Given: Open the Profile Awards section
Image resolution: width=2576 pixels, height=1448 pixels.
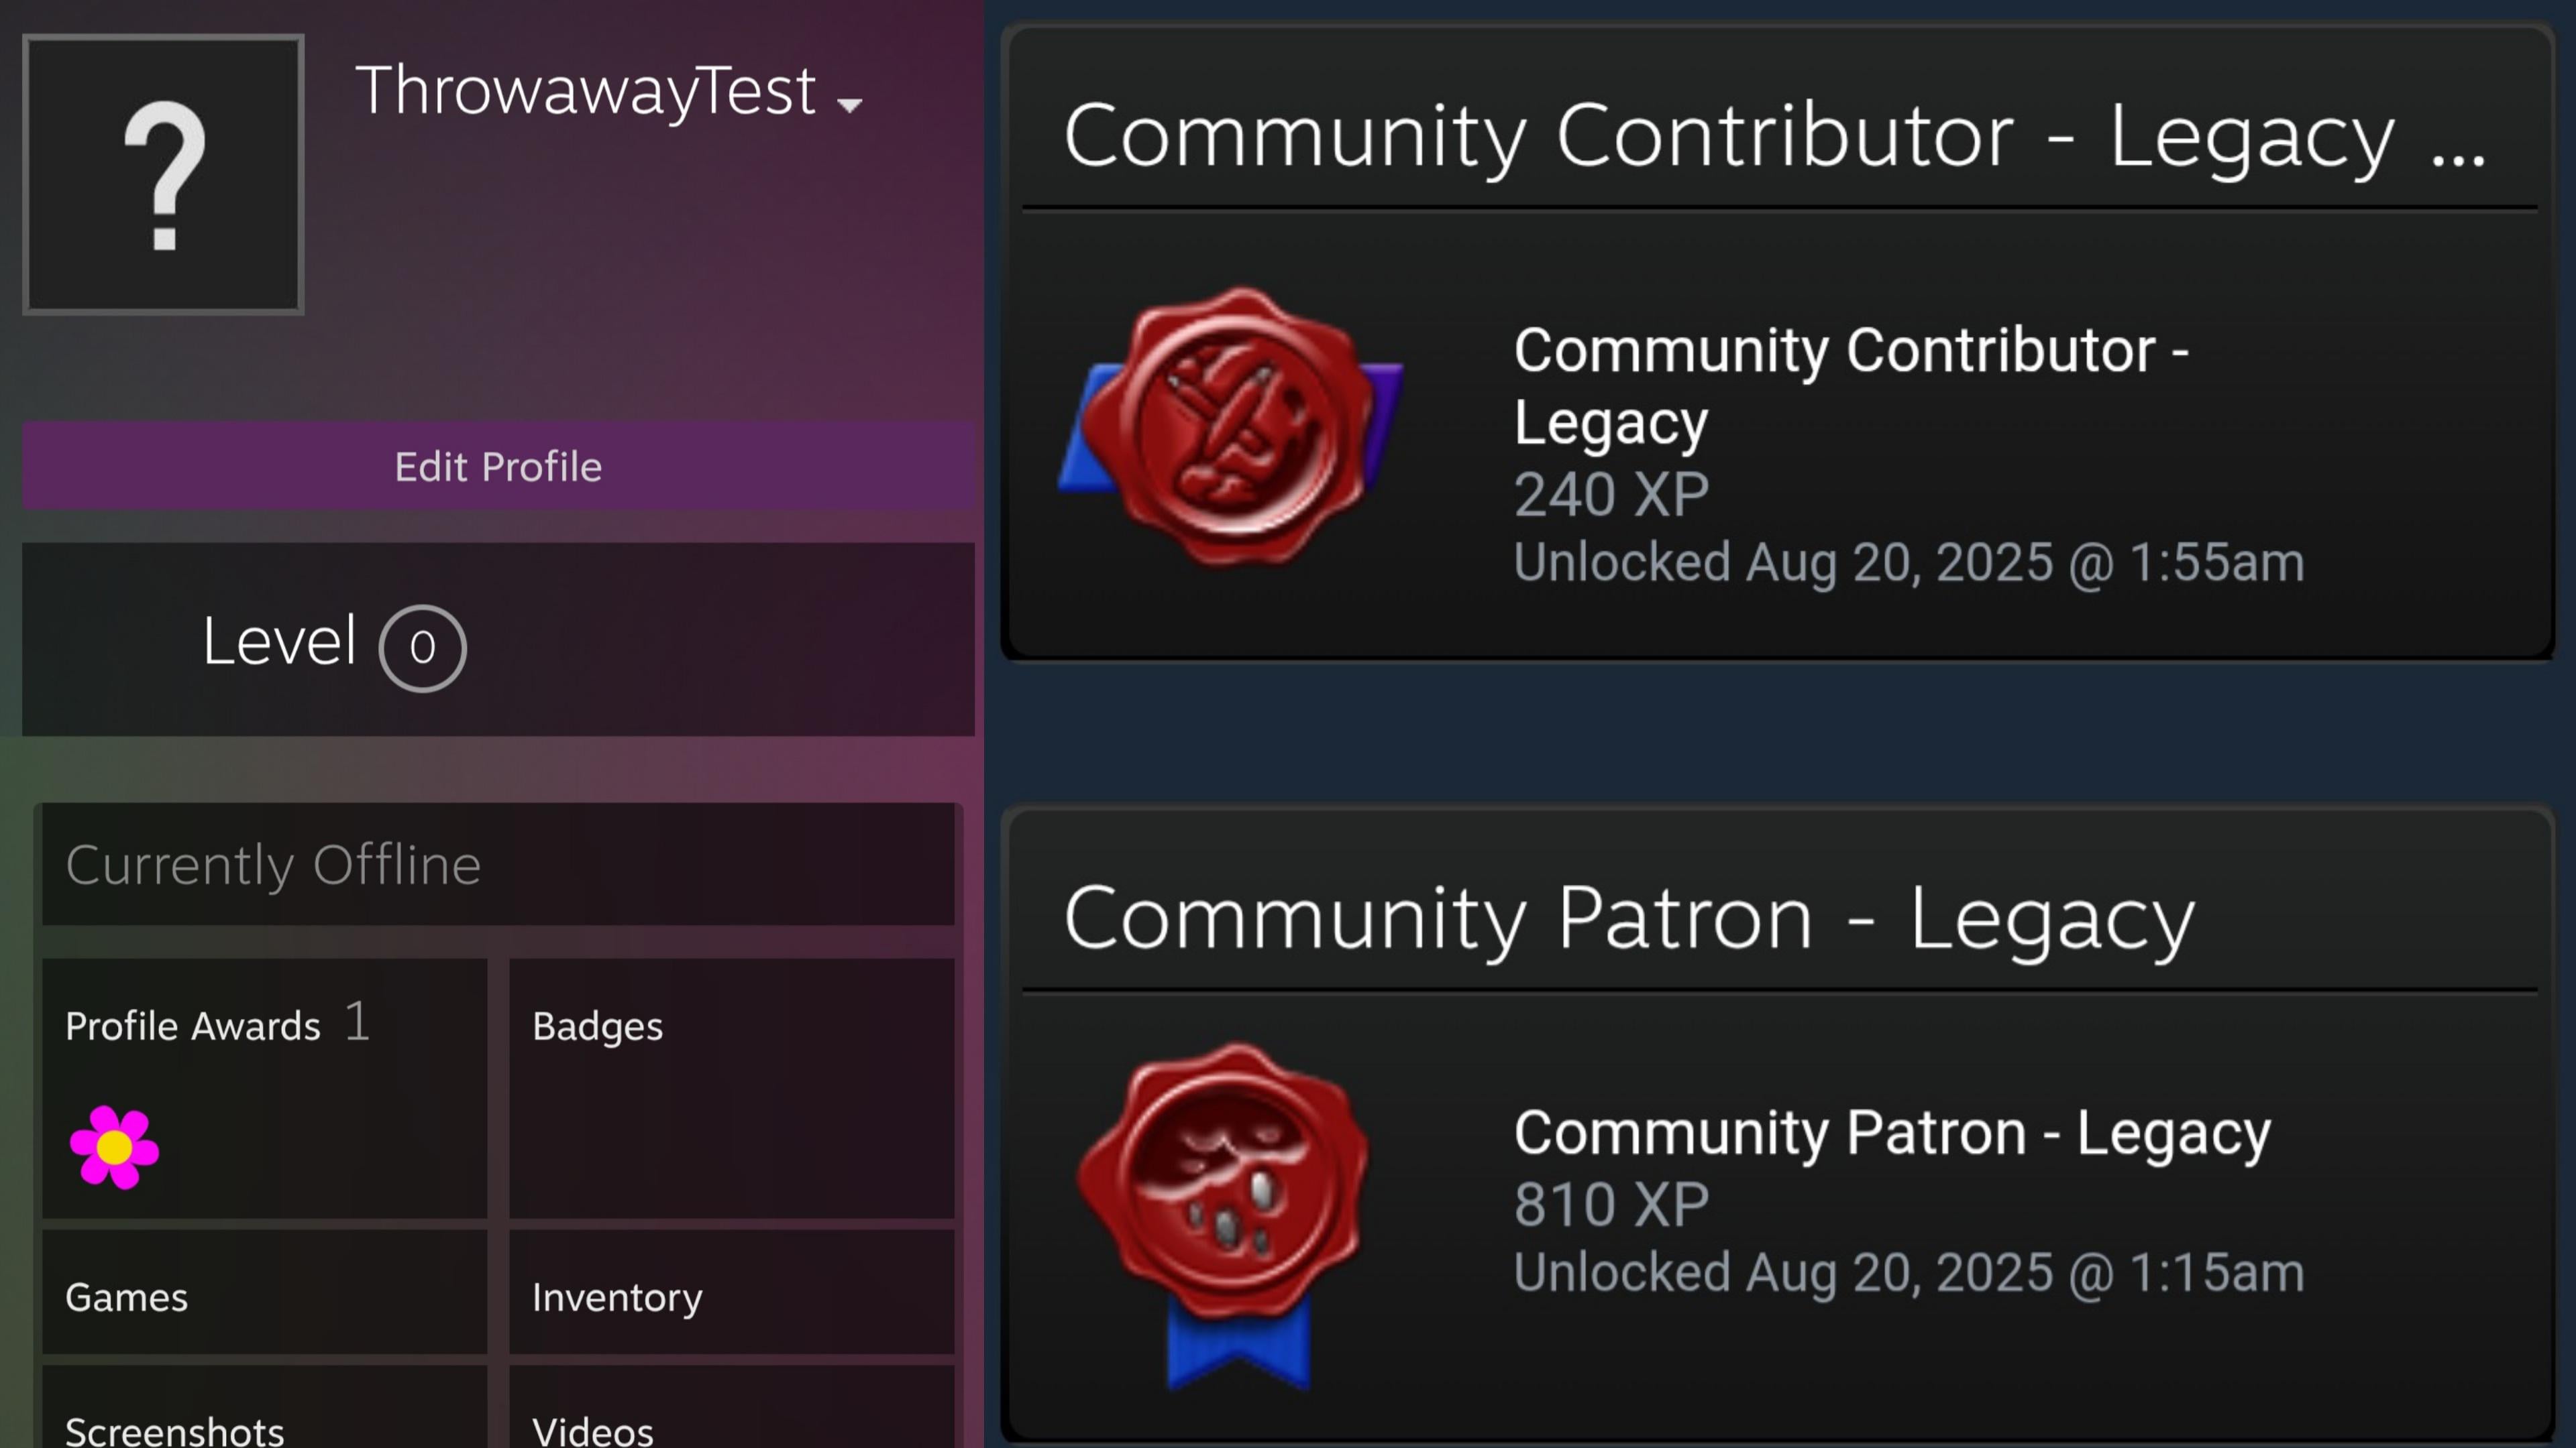Looking at the screenshot, I should [193, 1026].
